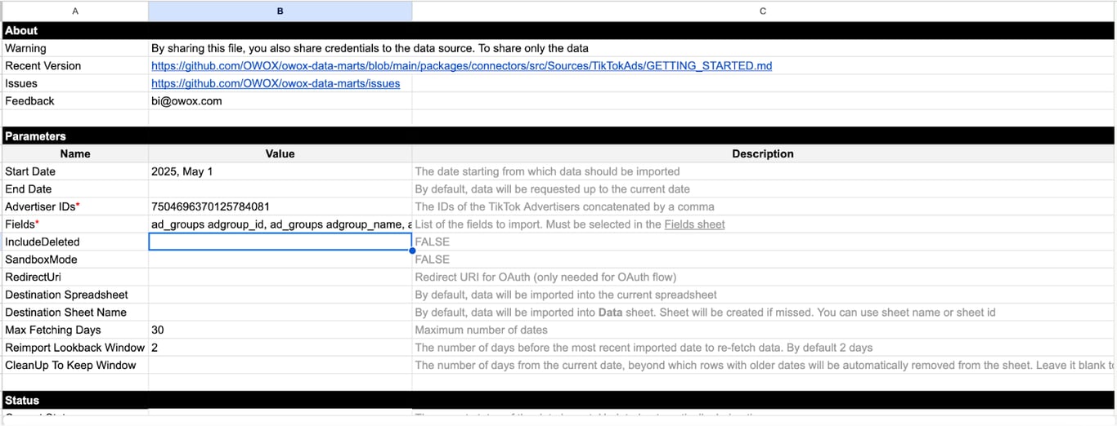The image size is (1117, 426).
Task: Click the Value column heading cell
Action: [280, 153]
